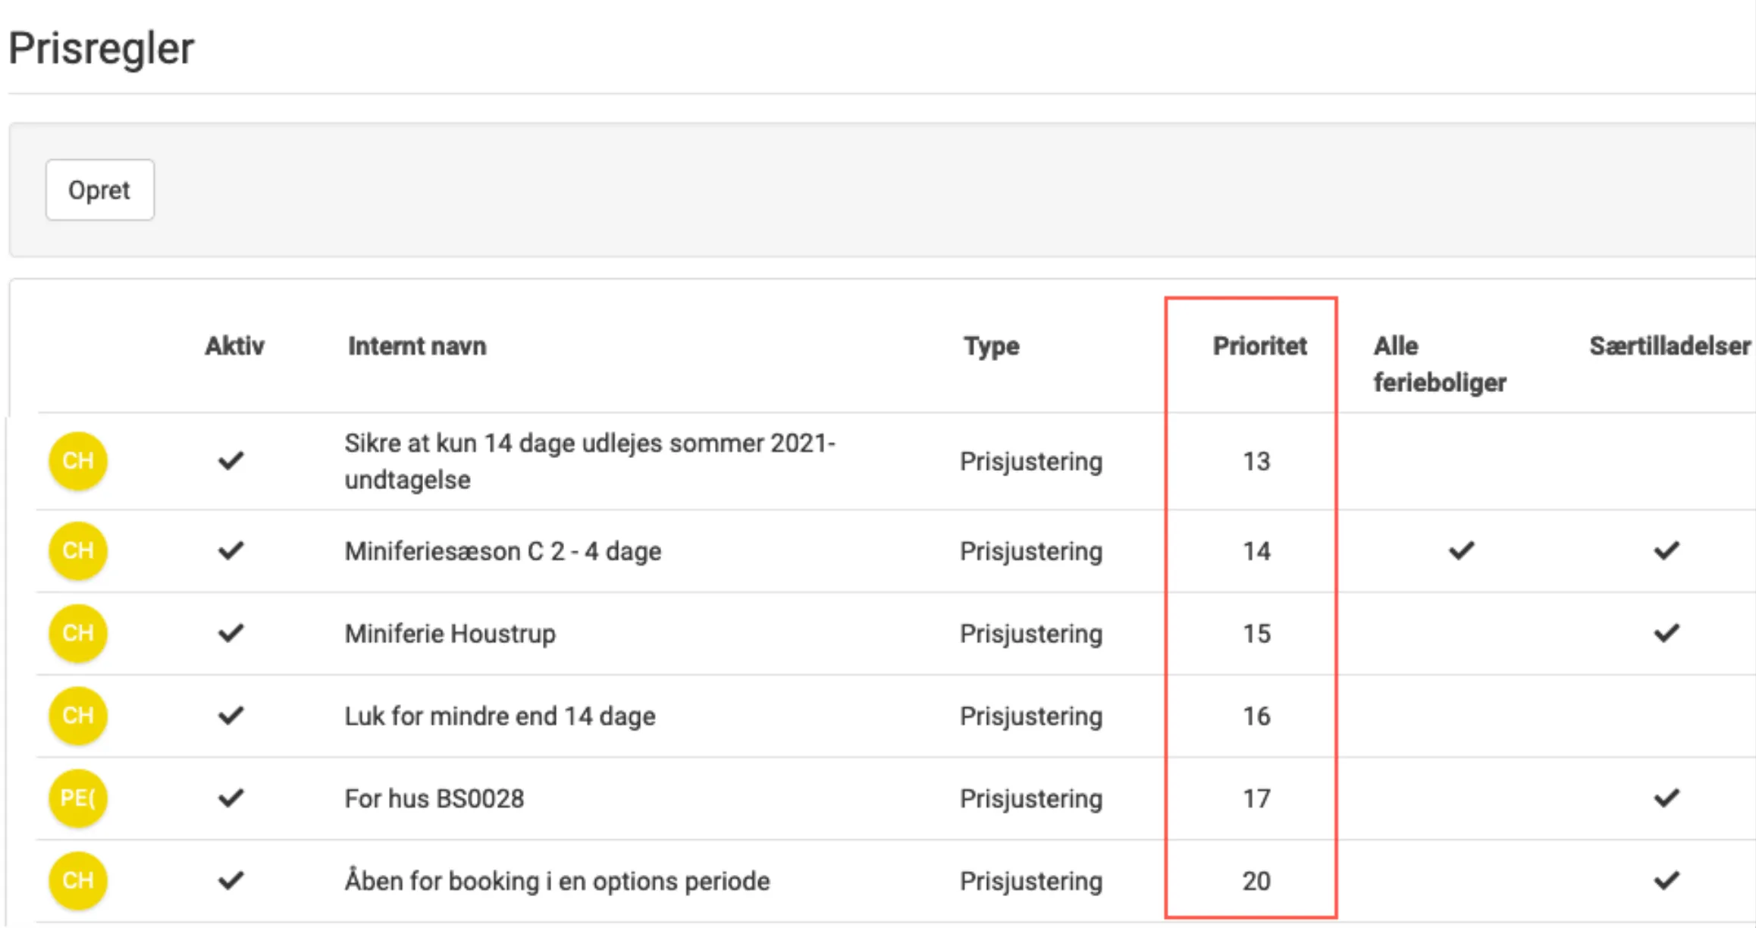Screen dimensions: 1756x928
Task: Toggle Alle ferieboliger check for Miniferiesæson C
Action: (1461, 550)
